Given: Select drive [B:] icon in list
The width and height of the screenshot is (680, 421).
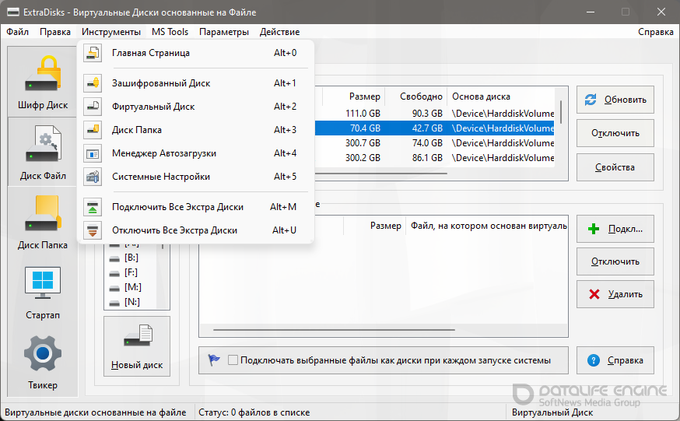Looking at the screenshot, I should [x=114, y=258].
